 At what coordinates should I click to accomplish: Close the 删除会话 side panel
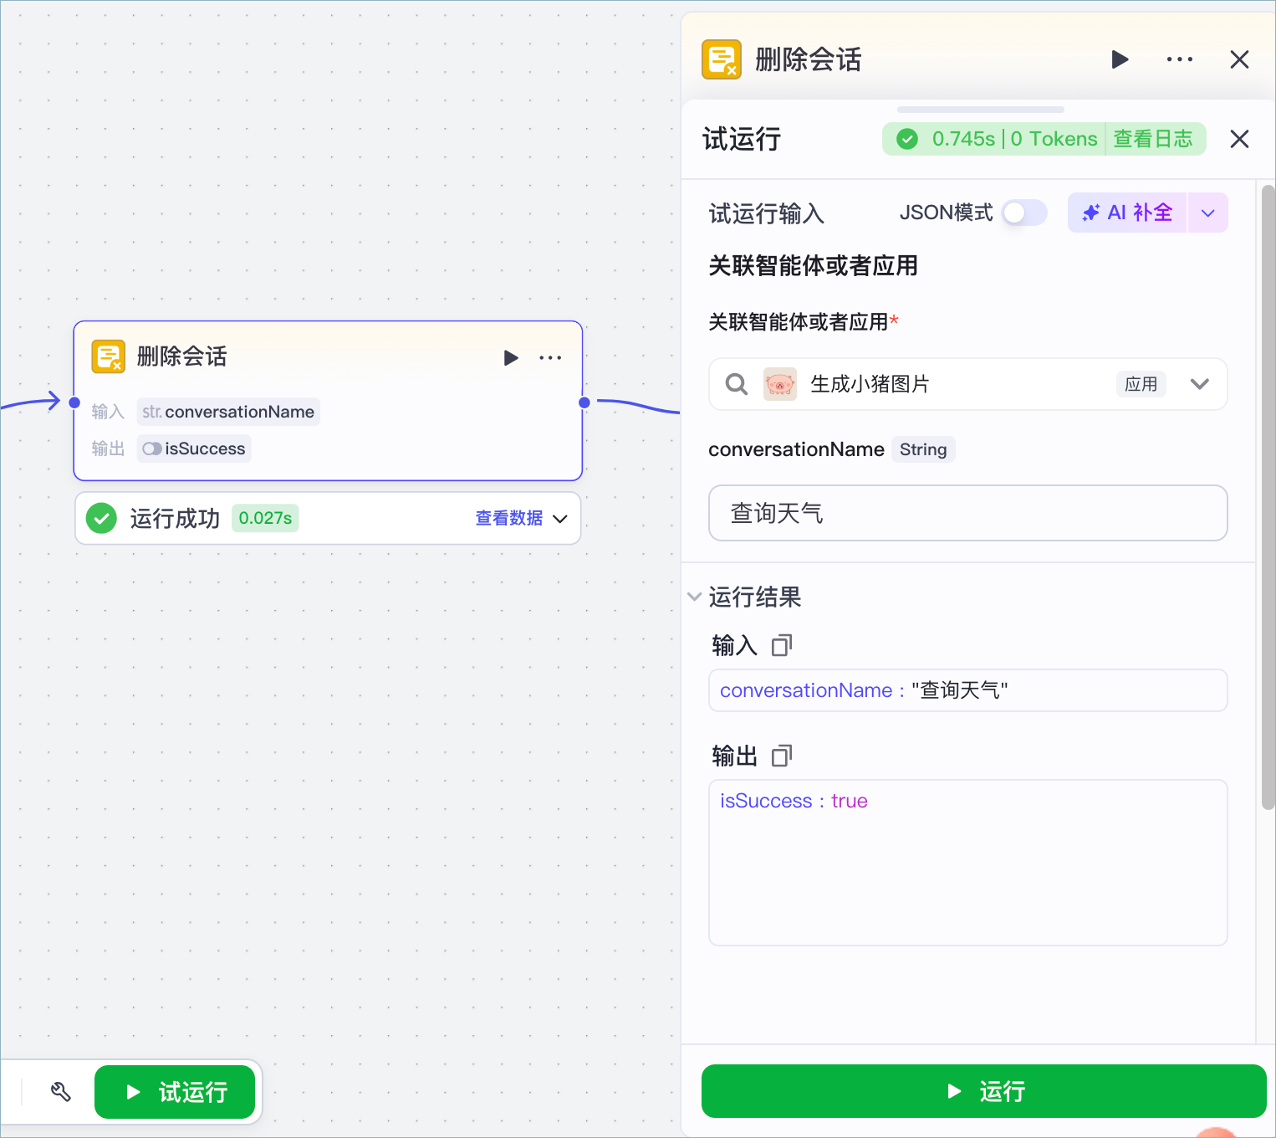1239,59
